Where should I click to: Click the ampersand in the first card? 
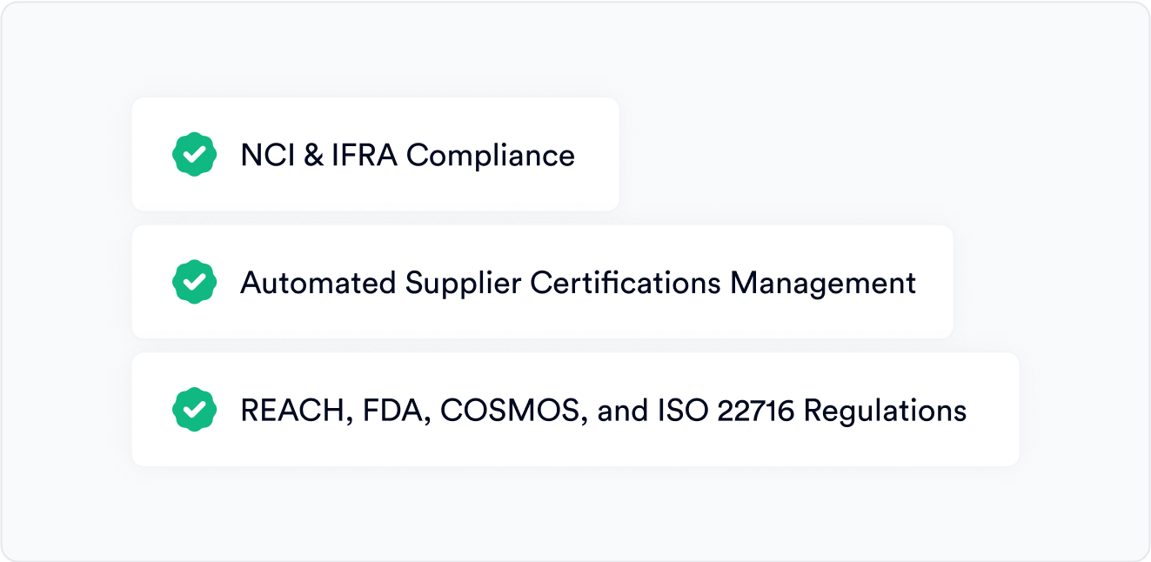[x=314, y=155]
